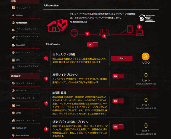Screen dimensions: 171x139
Task: Open the AiProtection FAQ link
Action: tap(78, 22)
